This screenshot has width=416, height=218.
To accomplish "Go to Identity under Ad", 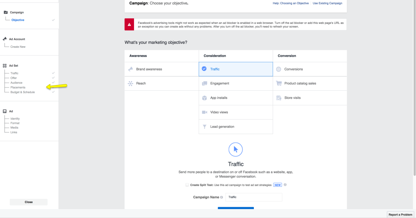I will click(15, 119).
